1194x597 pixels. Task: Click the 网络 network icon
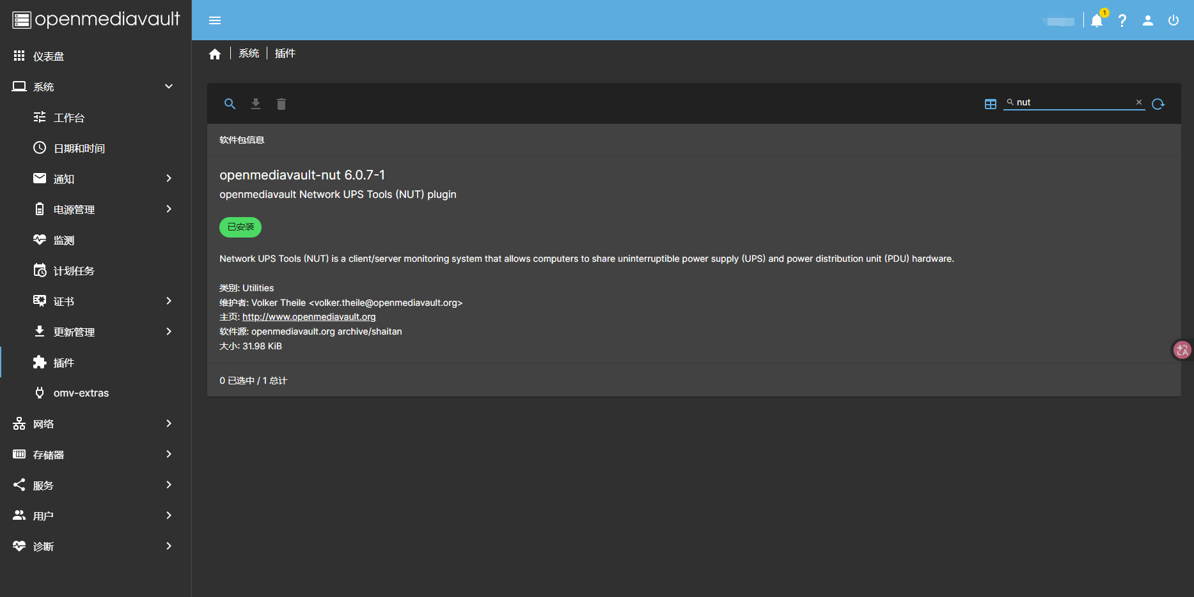point(19,423)
